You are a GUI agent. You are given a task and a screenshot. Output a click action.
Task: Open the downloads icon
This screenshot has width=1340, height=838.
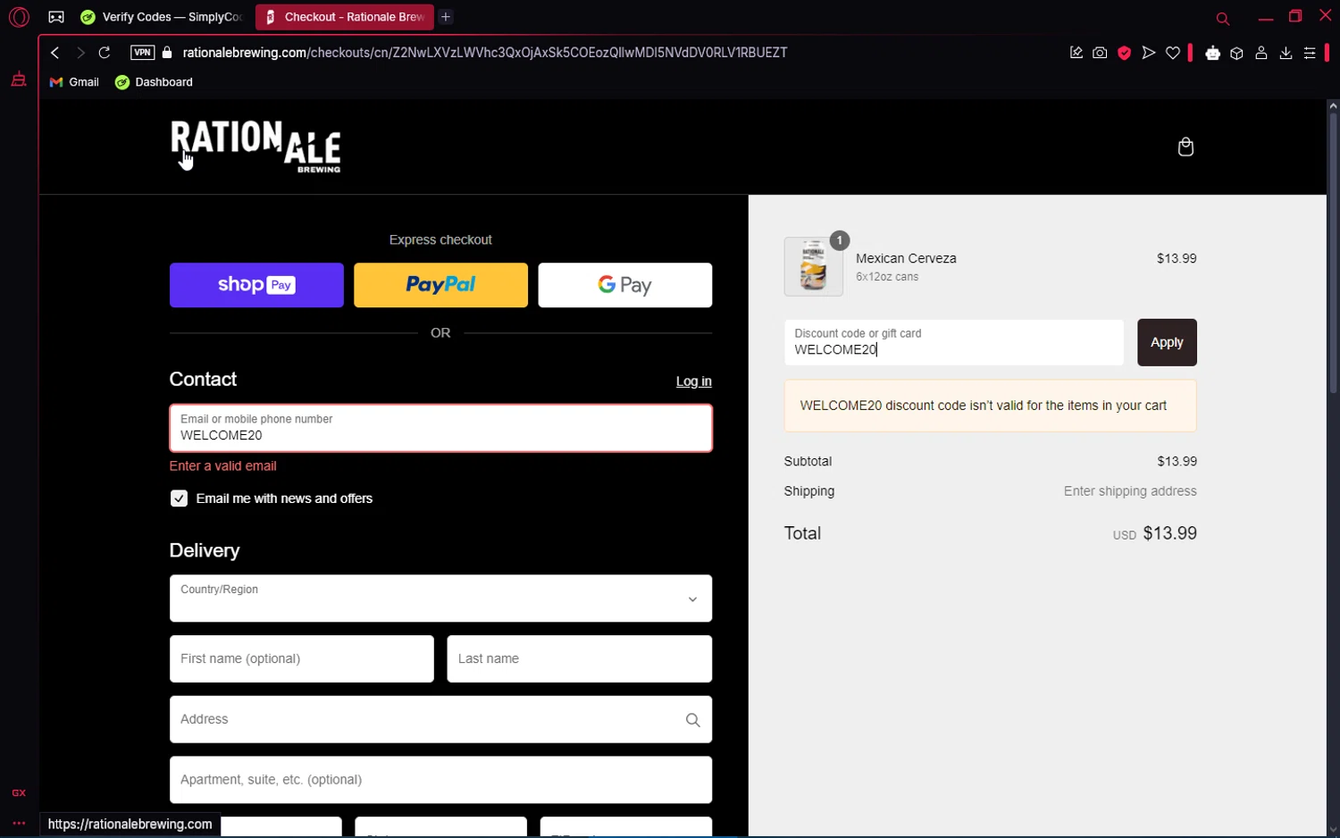(x=1286, y=53)
